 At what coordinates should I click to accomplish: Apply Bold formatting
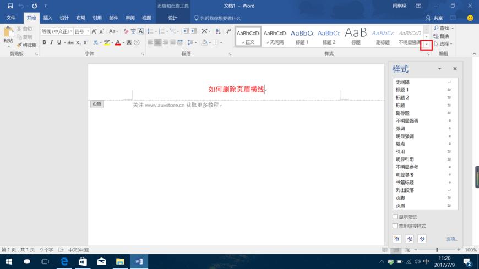pyautogui.click(x=44, y=42)
